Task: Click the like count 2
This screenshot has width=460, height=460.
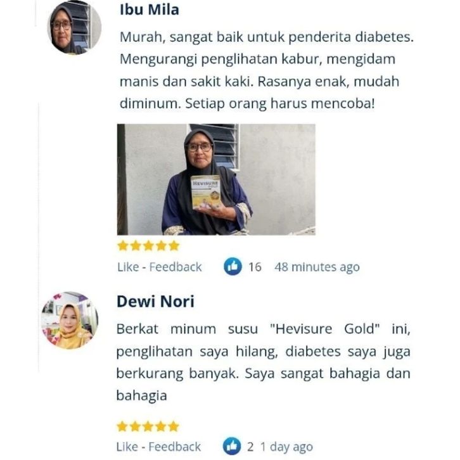Action: click(x=250, y=447)
